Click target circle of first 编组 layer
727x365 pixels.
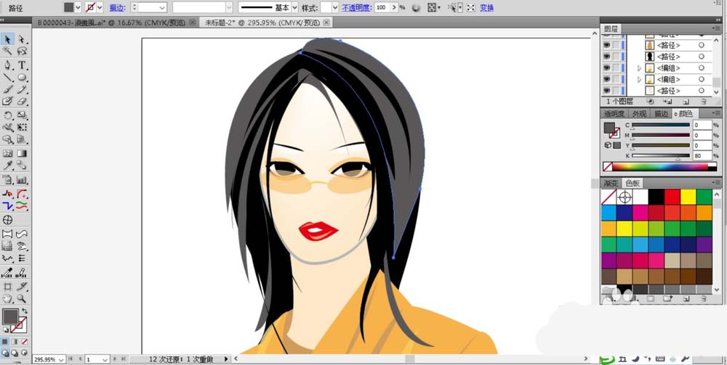coord(702,68)
